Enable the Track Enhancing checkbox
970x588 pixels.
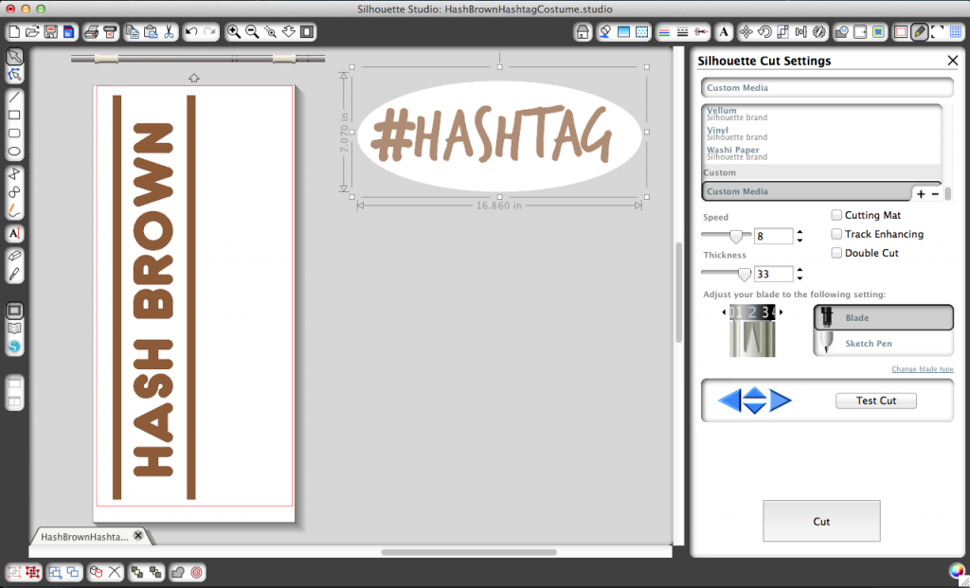tap(836, 234)
